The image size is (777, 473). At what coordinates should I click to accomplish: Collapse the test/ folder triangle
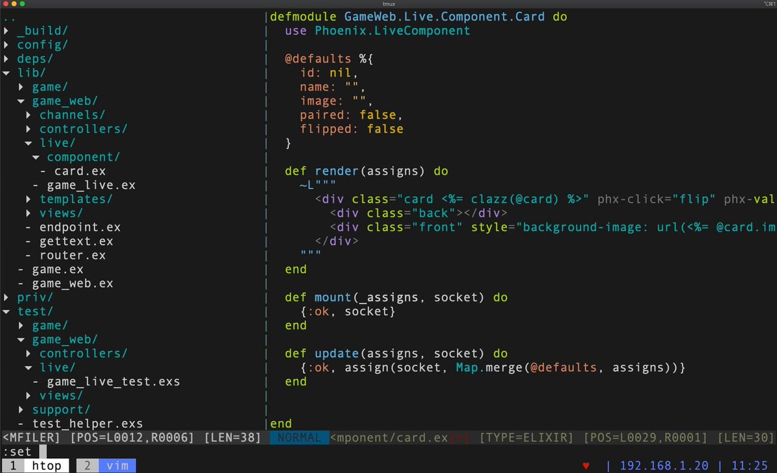coord(6,312)
